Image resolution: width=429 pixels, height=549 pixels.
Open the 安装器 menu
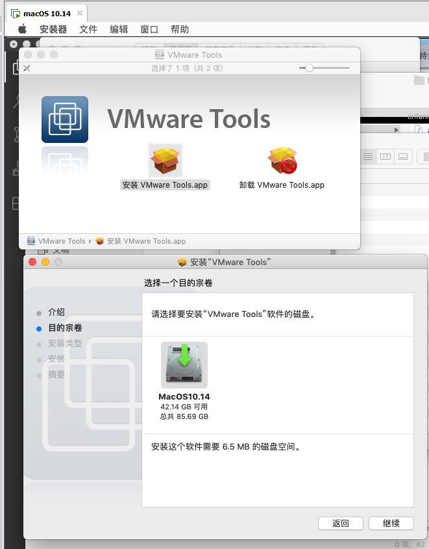click(53, 29)
